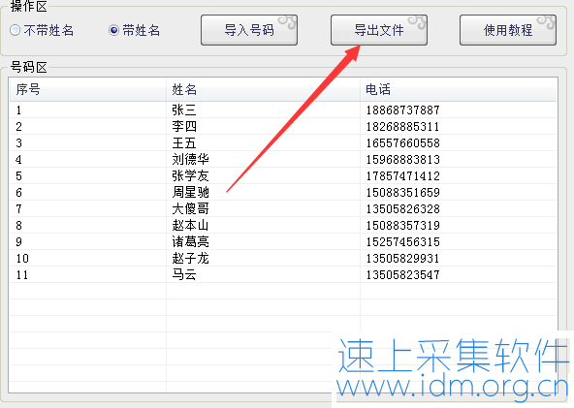
Task: Click phone number 15968883813
Action: coord(402,159)
